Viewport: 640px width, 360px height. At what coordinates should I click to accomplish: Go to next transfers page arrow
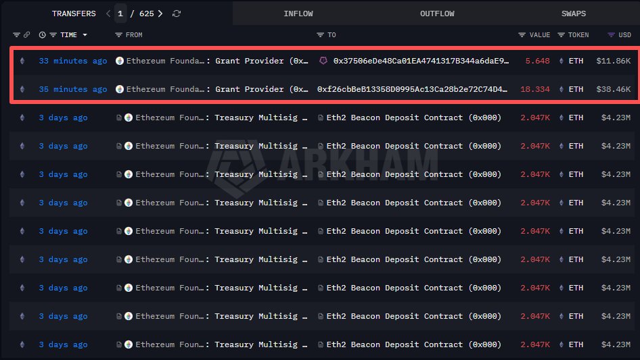coord(160,14)
